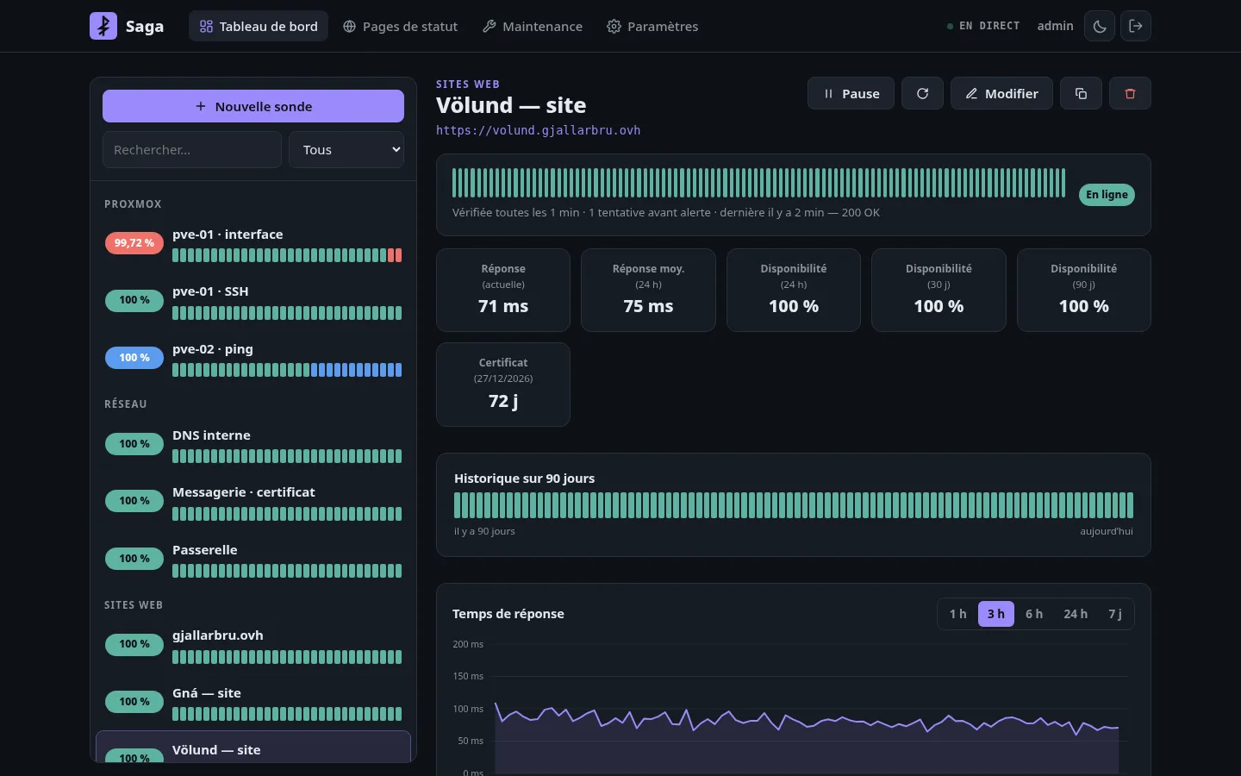Toggle dark mode with the moon icon

(1100, 26)
